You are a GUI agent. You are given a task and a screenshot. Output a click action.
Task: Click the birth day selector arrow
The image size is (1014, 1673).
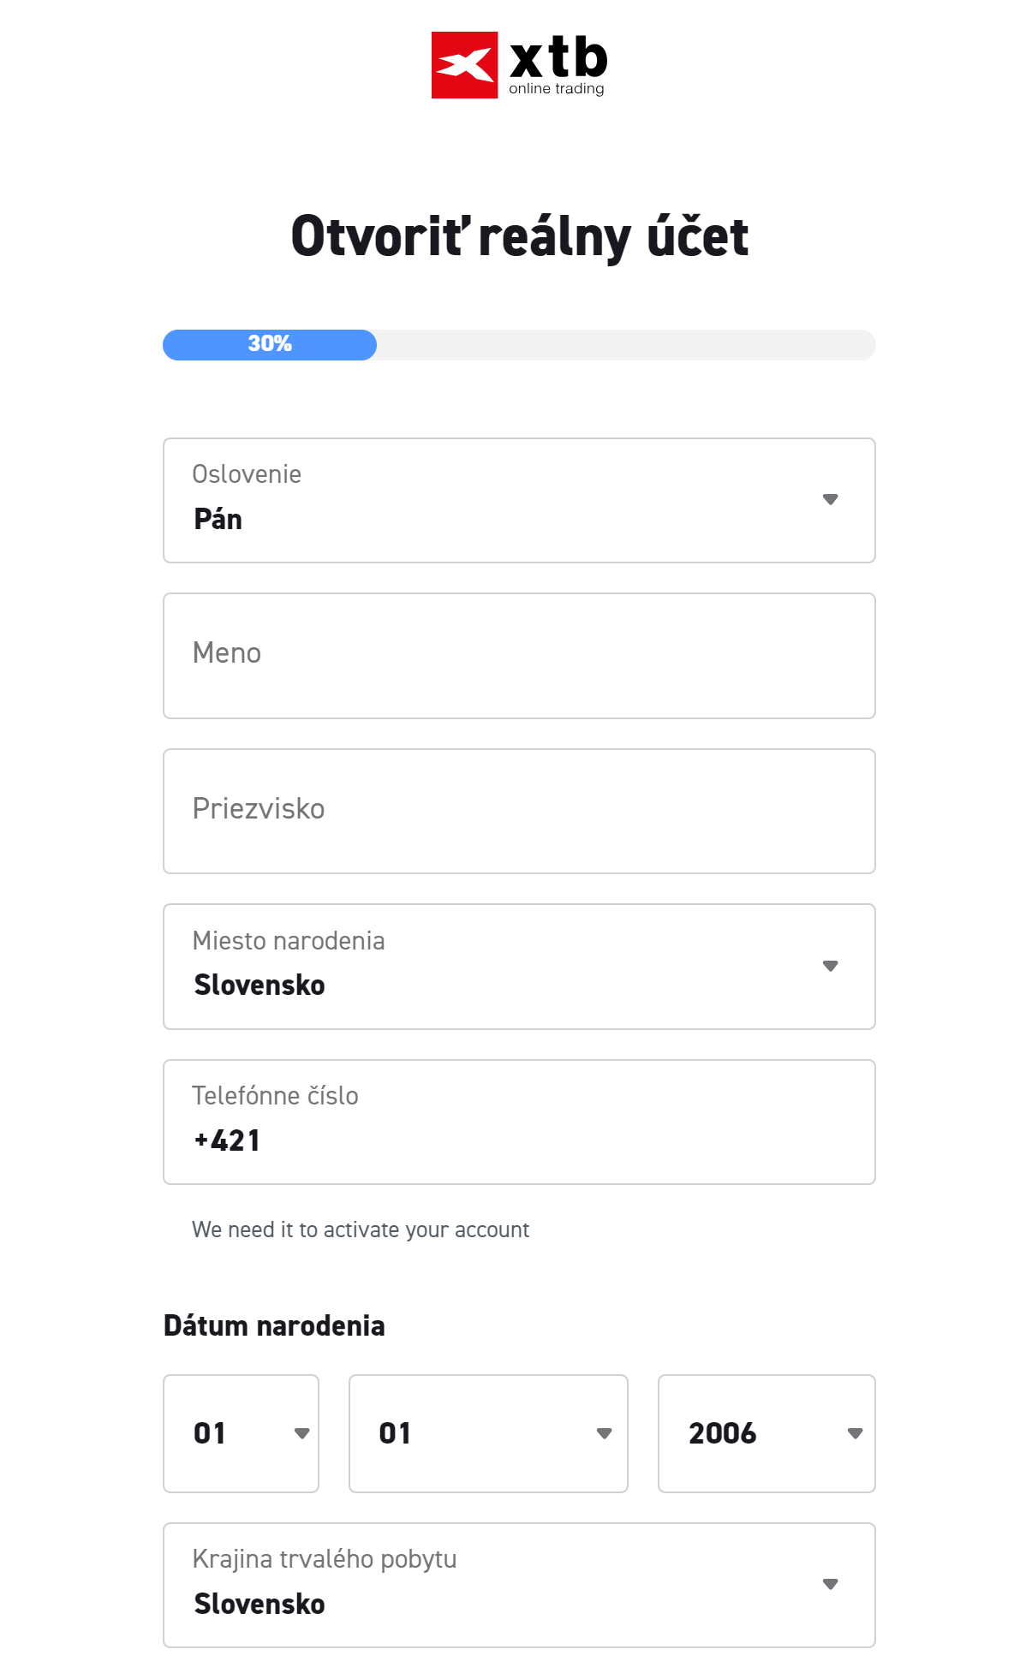[301, 1433]
